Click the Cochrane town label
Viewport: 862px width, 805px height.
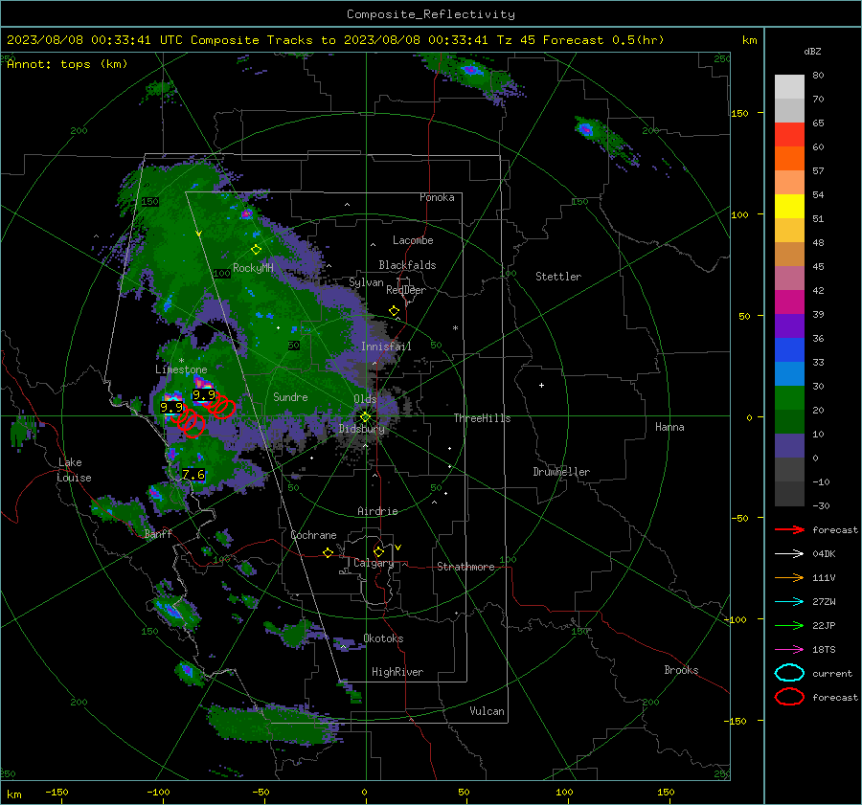pyautogui.click(x=313, y=535)
